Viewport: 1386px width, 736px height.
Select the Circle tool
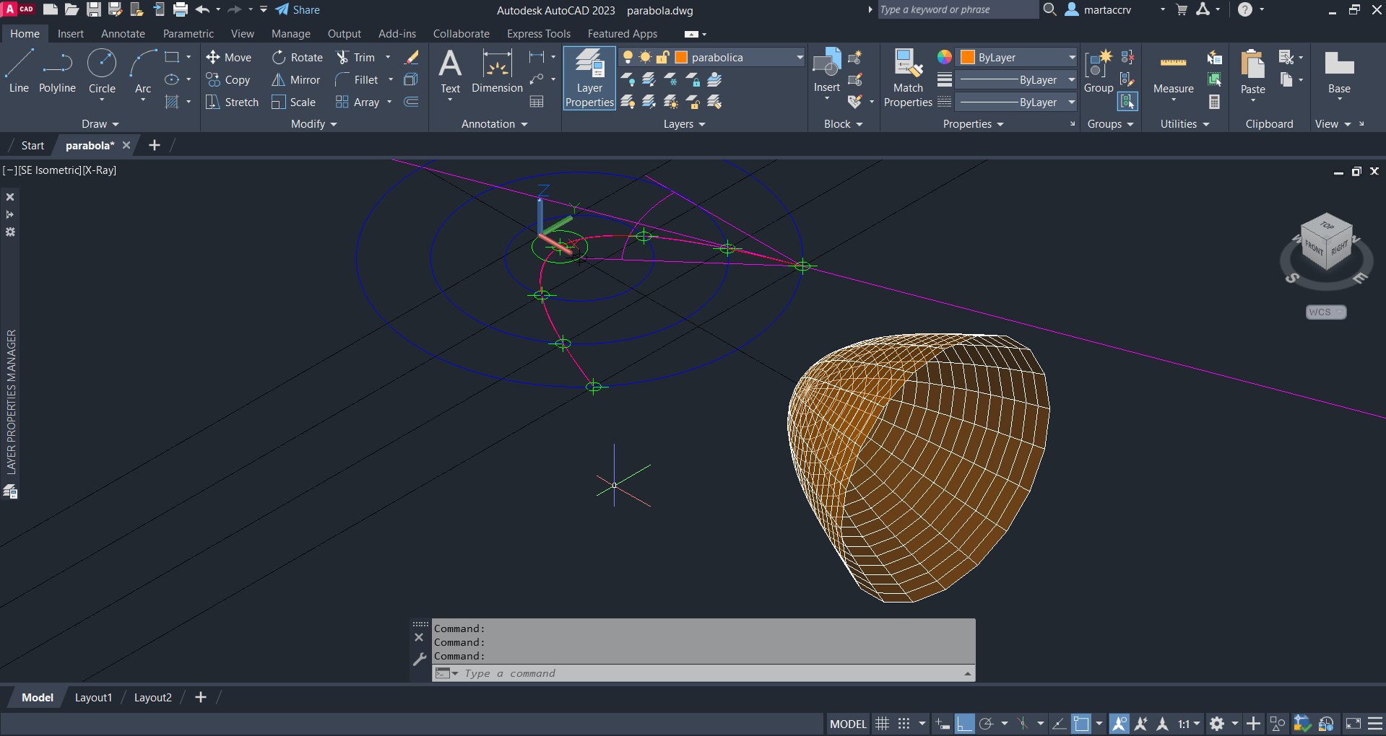tap(102, 71)
